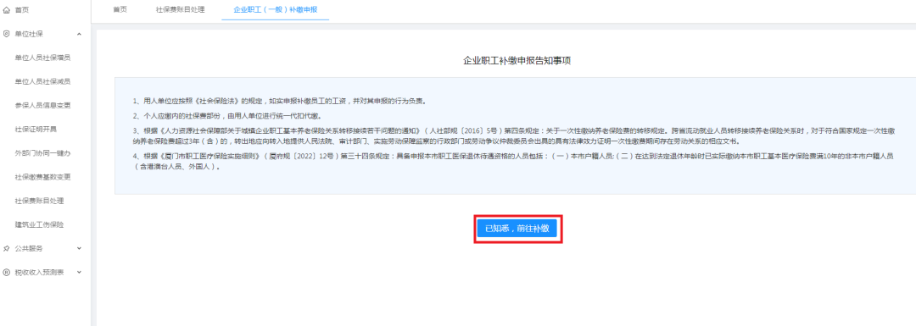Click the home icon in the sidebar

(x=7, y=10)
